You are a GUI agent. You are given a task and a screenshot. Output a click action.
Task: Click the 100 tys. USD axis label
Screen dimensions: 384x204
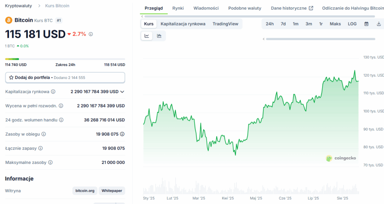(x=373, y=111)
